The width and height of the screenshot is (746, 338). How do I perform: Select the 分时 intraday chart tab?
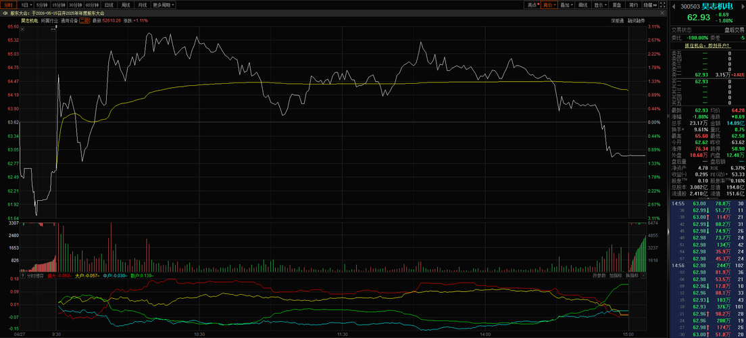click(9, 5)
